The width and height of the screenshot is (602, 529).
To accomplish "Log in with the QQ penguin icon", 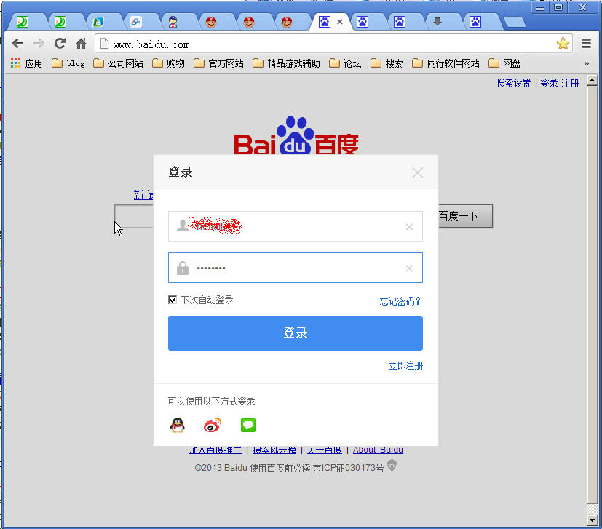I will tap(177, 425).
